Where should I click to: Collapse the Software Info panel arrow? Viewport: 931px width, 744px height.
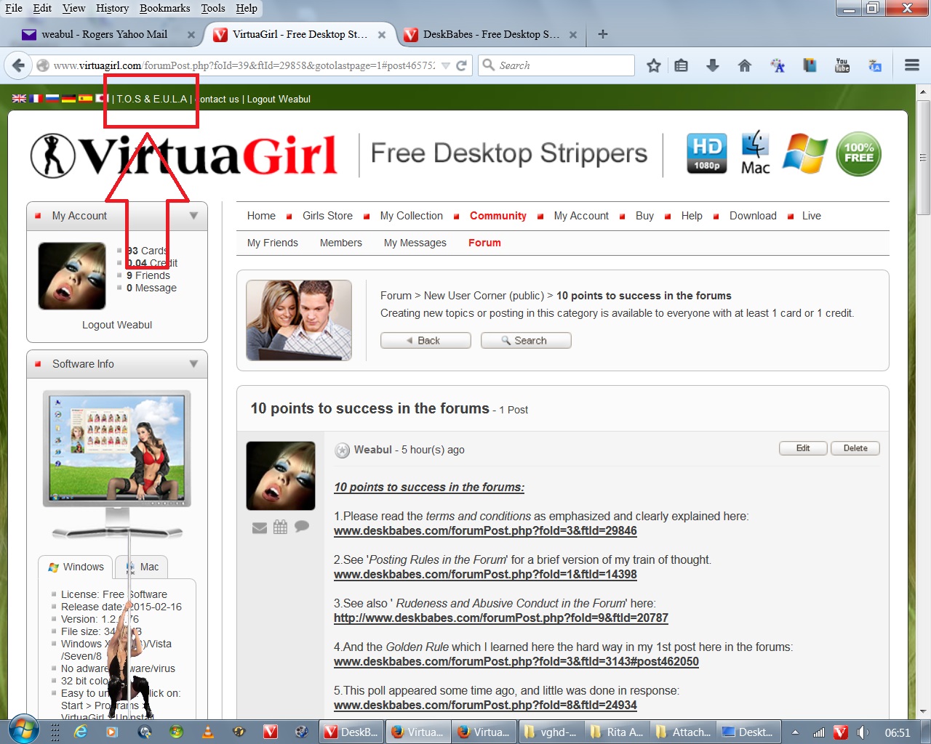coord(193,364)
